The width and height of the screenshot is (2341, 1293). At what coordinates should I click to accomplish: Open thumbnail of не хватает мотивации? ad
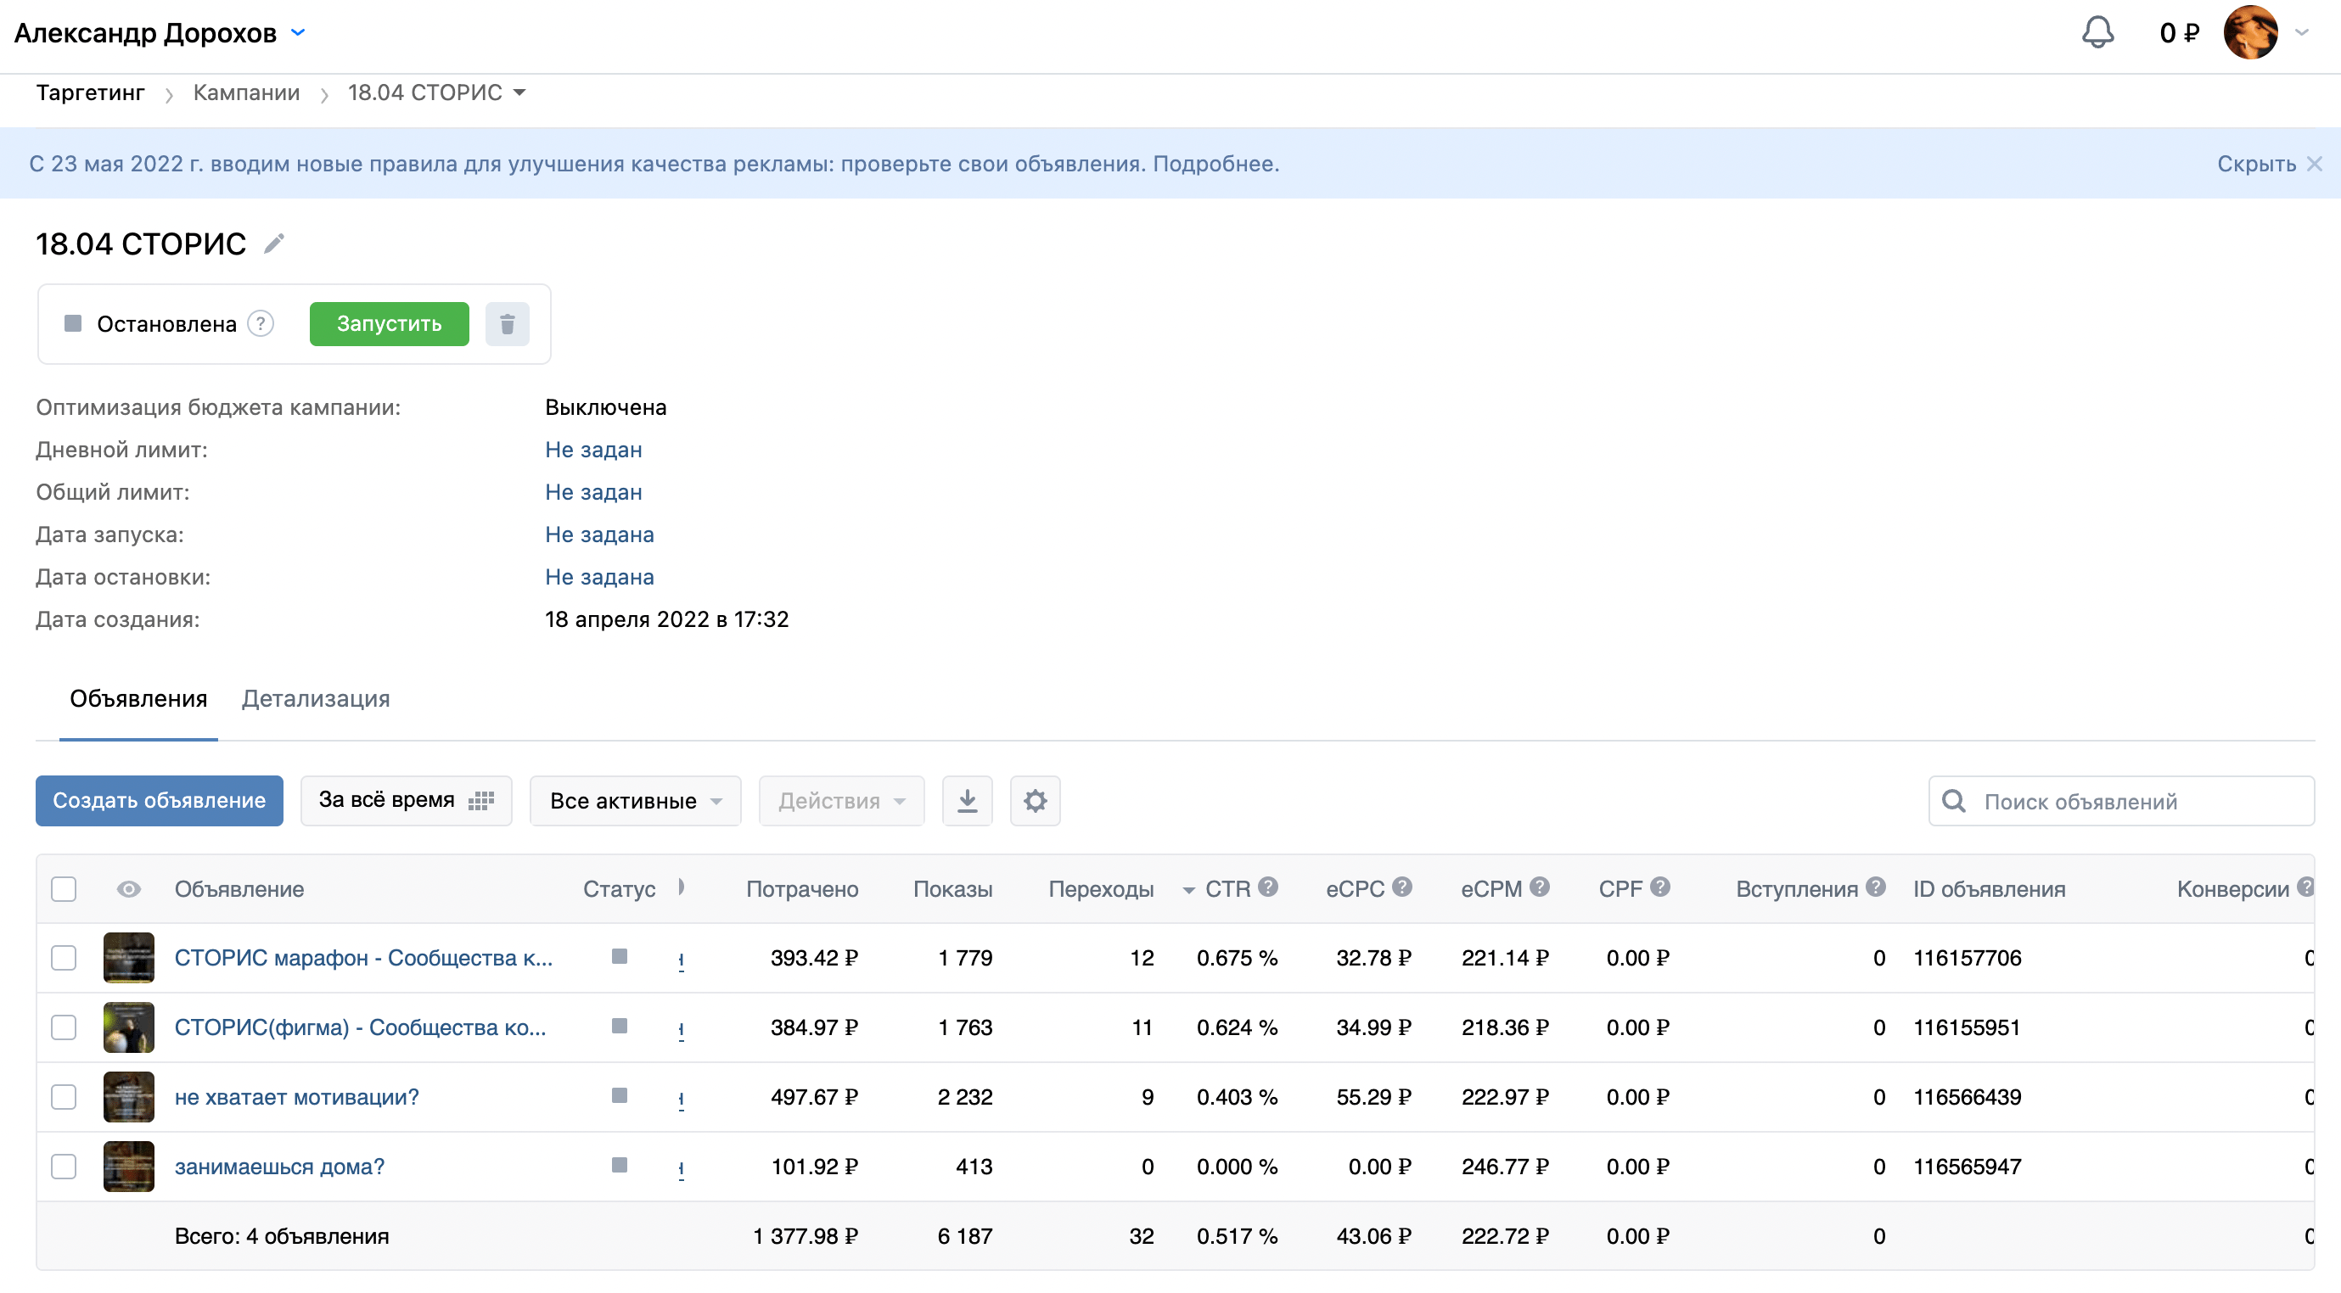tap(128, 1097)
